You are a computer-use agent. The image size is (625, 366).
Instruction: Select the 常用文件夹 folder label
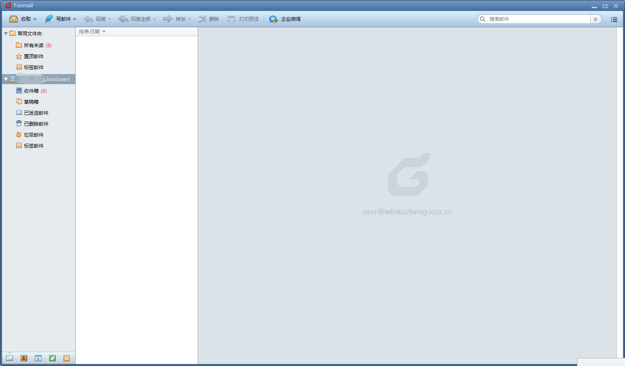30,34
